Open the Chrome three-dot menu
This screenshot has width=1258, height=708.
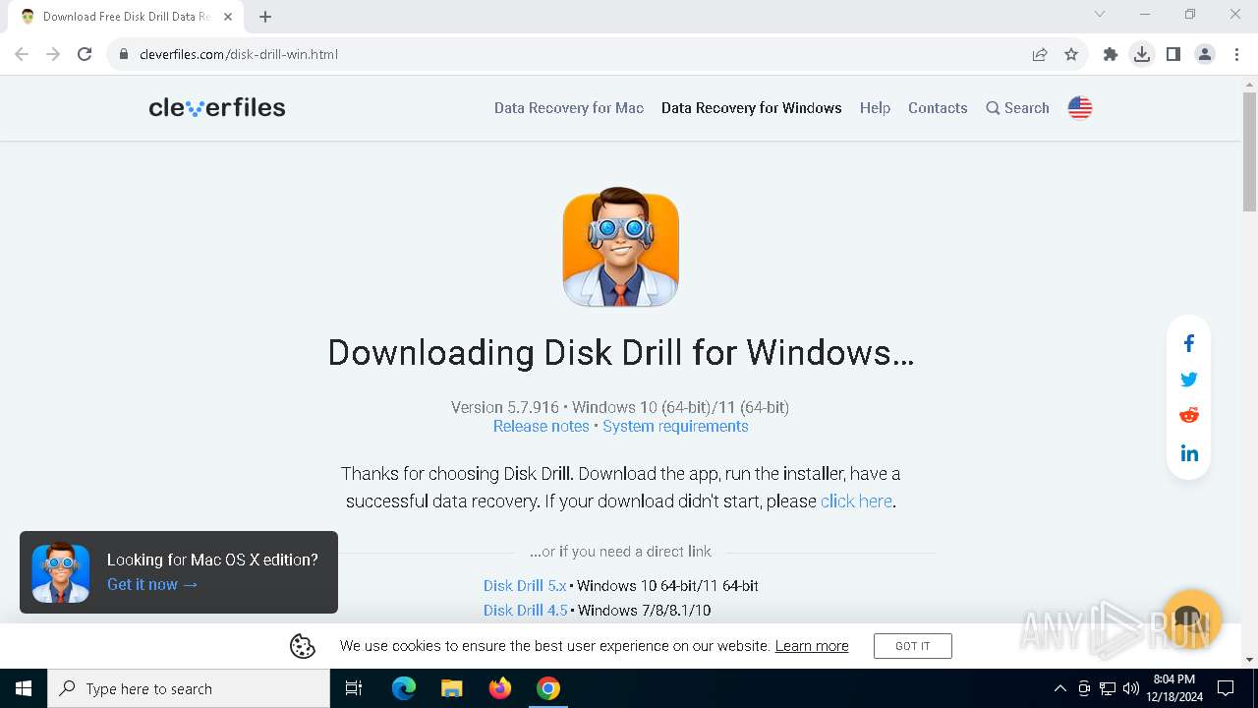pos(1236,54)
